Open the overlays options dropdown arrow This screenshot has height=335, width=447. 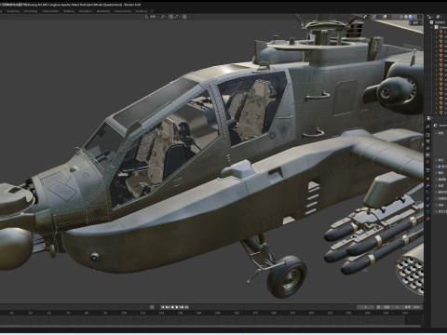tap(389, 17)
